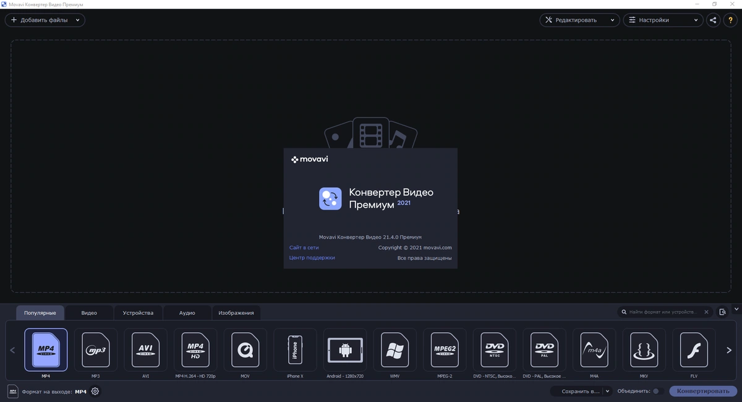Select the MPEG-2 format preset
Viewport: 742px width, 402px height.
[445, 349]
